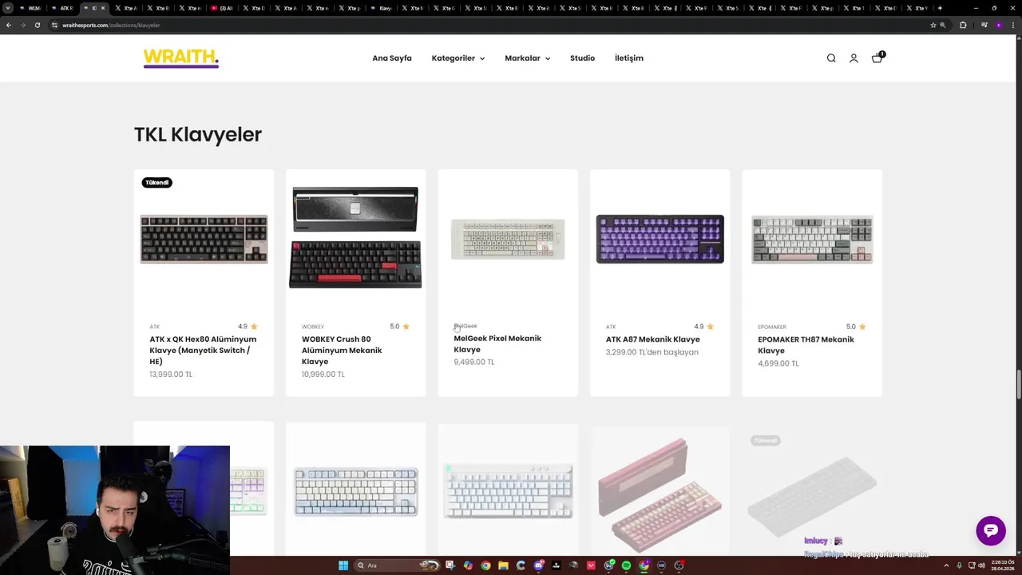Viewport: 1022px width, 575px height.
Task: Click the 4.9 star rating on ATK Hex80
Action: (x=248, y=327)
